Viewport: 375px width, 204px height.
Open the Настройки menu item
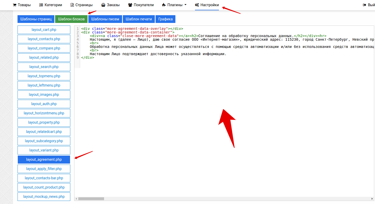coord(207,5)
